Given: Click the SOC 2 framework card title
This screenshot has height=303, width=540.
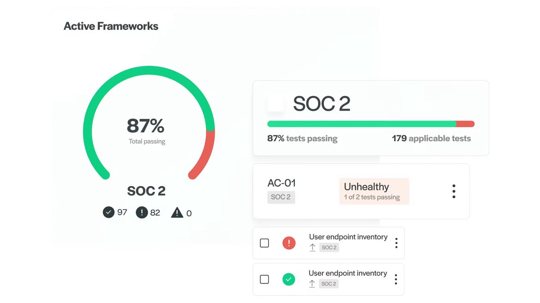Looking at the screenshot, I should click(x=322, y=104).
